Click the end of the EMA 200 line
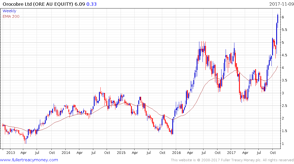This screenshot has height=164, width=294. [x=278, y=66]
